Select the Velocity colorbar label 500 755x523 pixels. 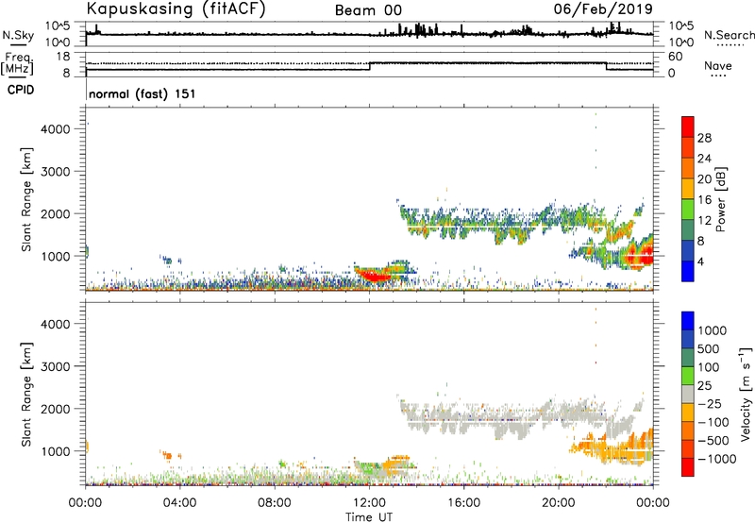(709, 348)
